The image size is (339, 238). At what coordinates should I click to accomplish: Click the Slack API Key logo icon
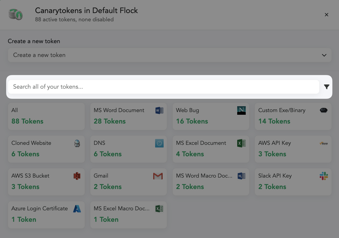coord(324,176)
